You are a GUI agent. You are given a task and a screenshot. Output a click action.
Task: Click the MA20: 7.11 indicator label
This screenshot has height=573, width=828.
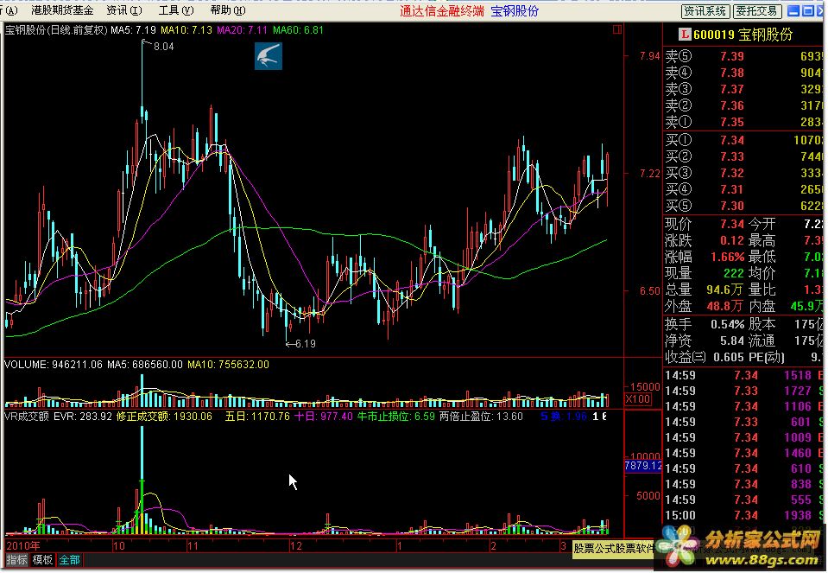[x=243, y=30]
